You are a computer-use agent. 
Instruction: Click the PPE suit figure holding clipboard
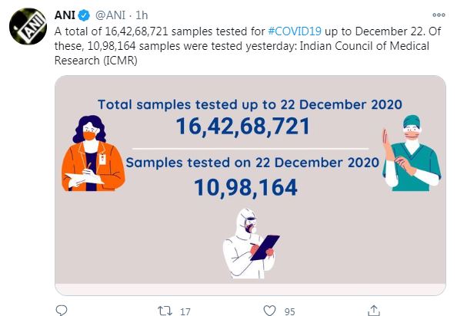click(251, 243)
